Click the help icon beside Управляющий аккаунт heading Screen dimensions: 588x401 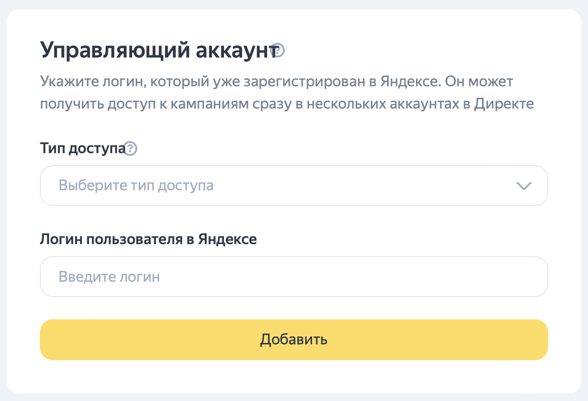tap(277, 50)
